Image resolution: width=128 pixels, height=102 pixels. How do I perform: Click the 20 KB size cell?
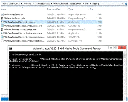(x=99, y=30)
